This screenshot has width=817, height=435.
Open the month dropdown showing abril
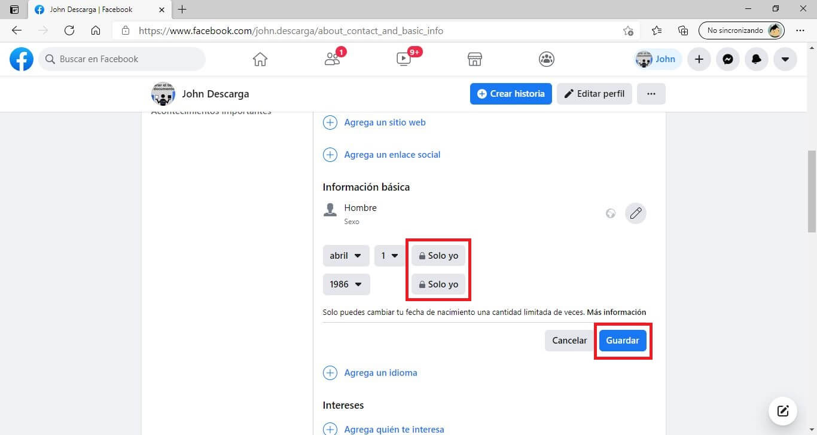click(346, 256)
